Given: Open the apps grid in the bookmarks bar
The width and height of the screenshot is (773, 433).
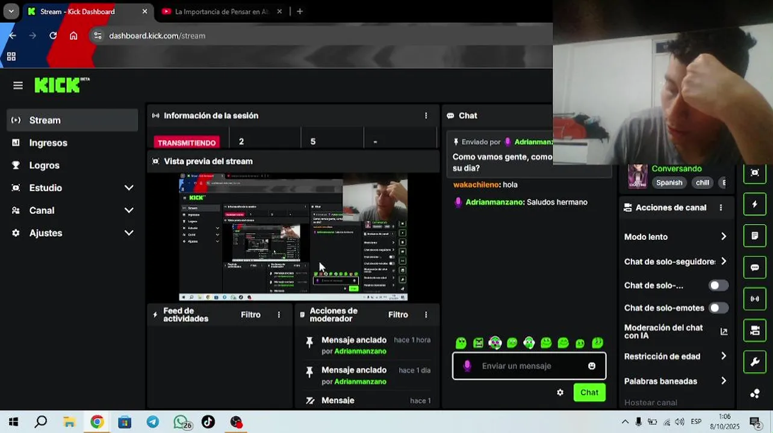Looking at the screenshot, I should point(11,57).
